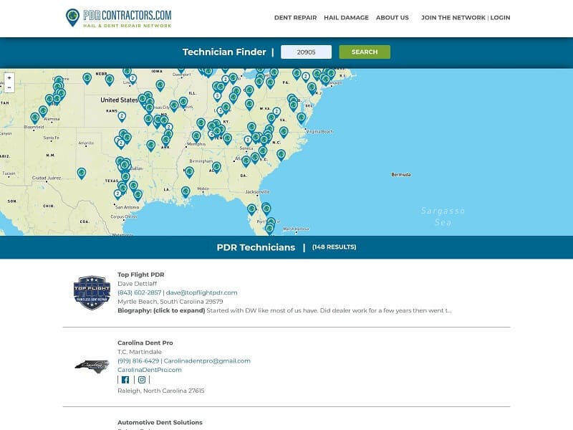Open Join the Network page
Screen dimensions: 573x430
453,17
